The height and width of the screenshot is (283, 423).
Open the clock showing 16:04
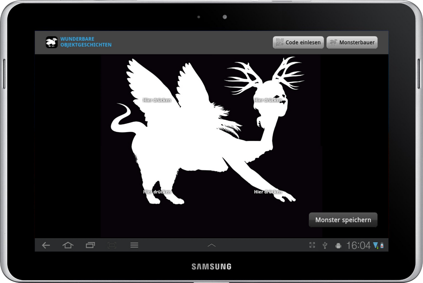point(358,246)
